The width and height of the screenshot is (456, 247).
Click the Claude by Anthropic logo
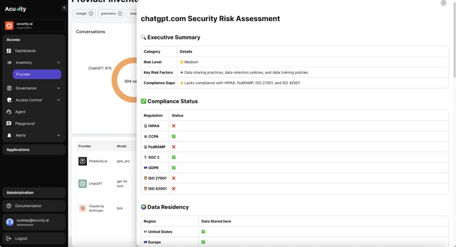(82, 208)
